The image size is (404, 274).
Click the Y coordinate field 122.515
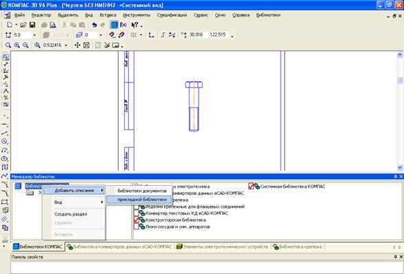pyautogui.click(x=219, y=34)
